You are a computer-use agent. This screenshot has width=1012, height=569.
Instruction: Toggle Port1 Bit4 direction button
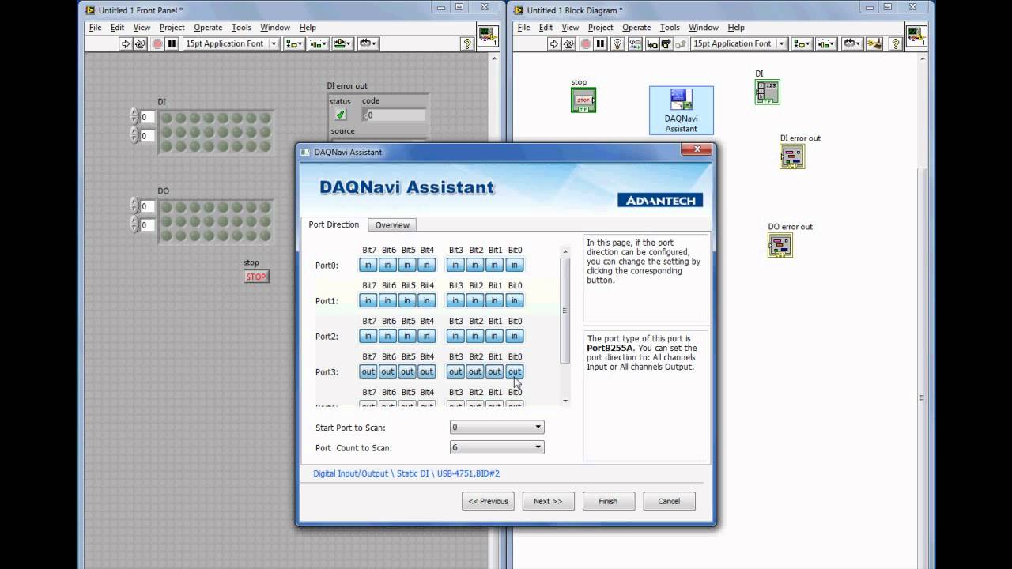[426, 300]
